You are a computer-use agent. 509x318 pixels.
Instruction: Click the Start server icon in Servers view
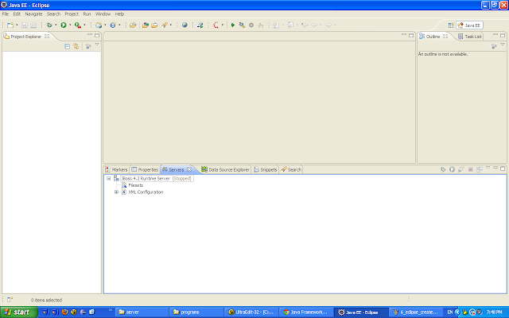[452, 169]
